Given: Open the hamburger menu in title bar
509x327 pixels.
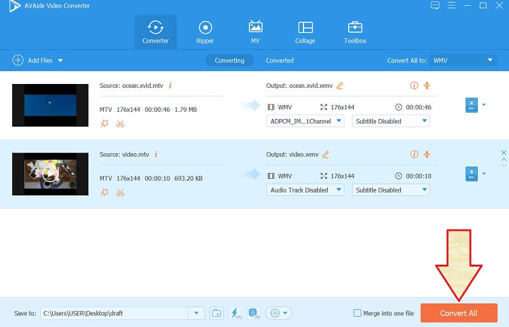Looking at the screenshot, I should click(x=452, y=5).
